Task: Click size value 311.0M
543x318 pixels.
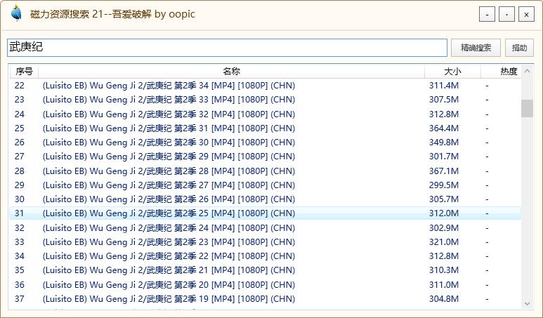Action: click(x=444, y=285)
